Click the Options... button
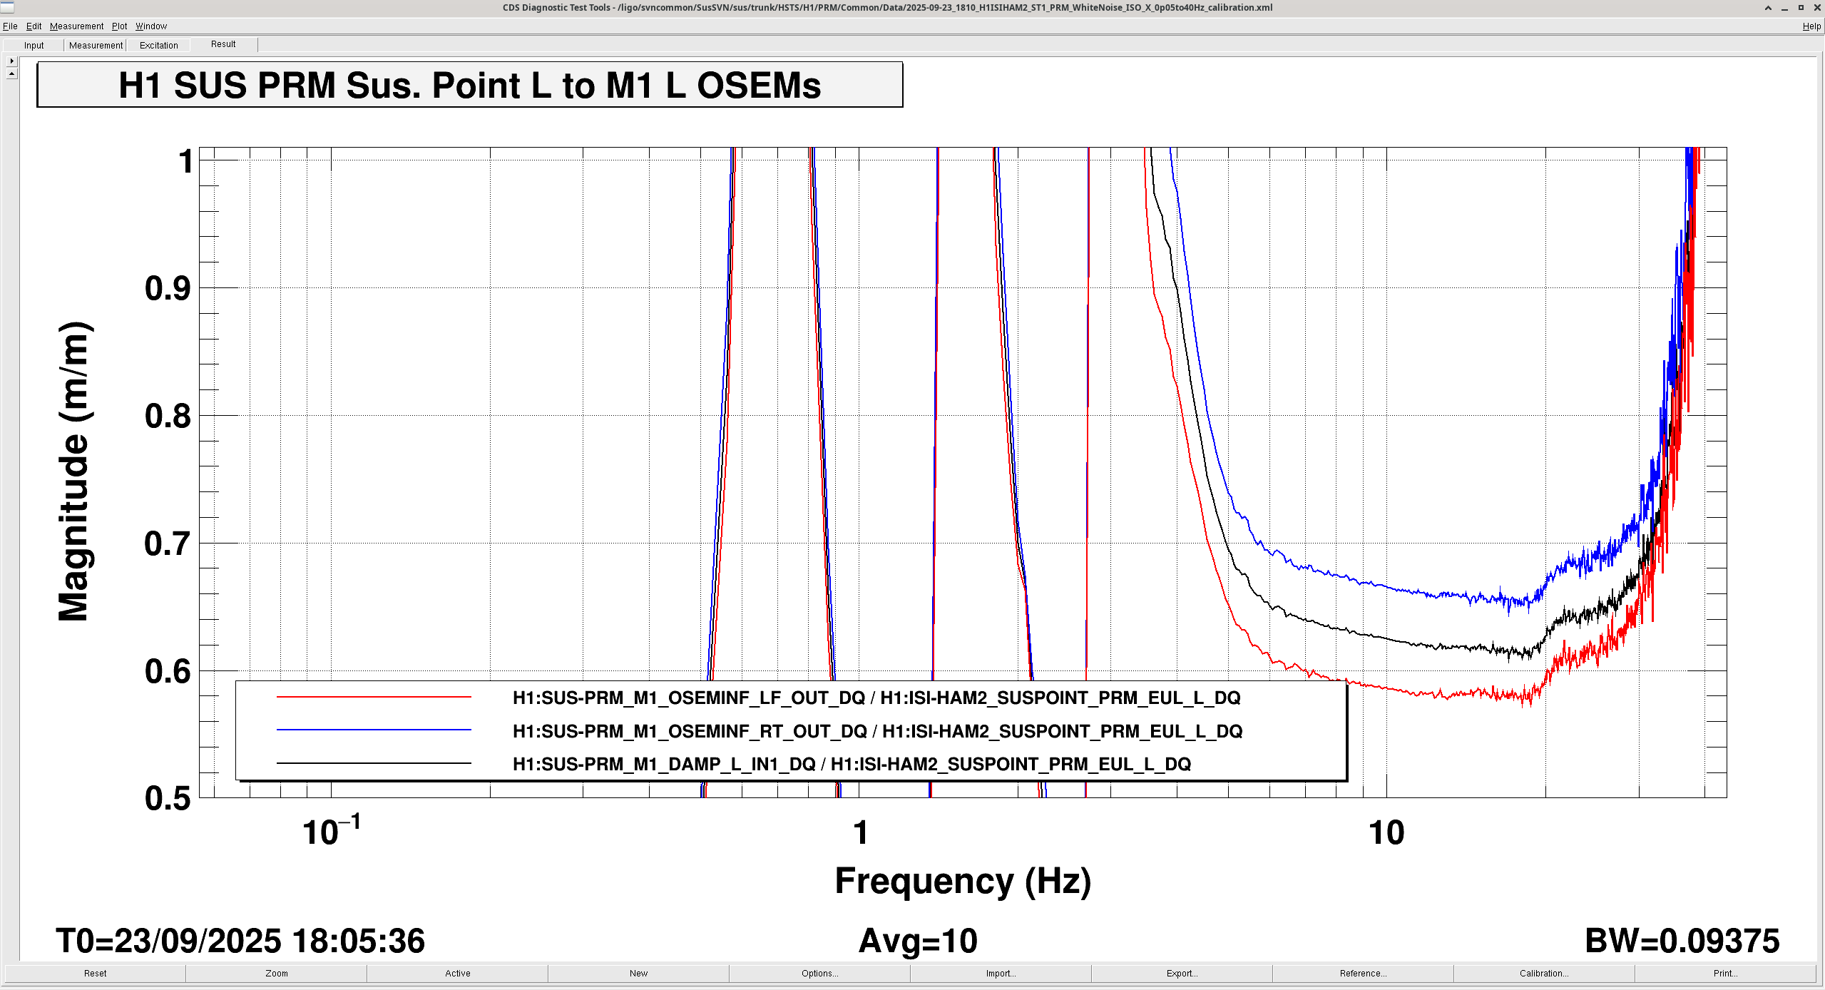Screen dimensions: 1825x990 (x=819, y=973)
